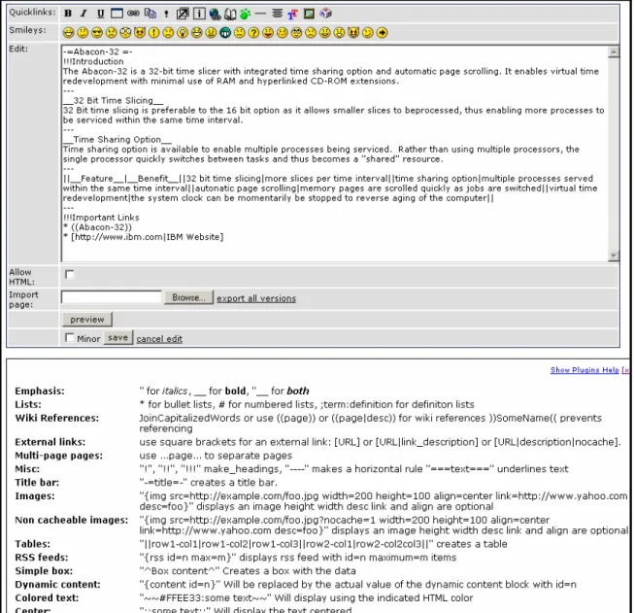
Task: Insert the sunglasses cool smiley
Action: [x=97, y=32]
